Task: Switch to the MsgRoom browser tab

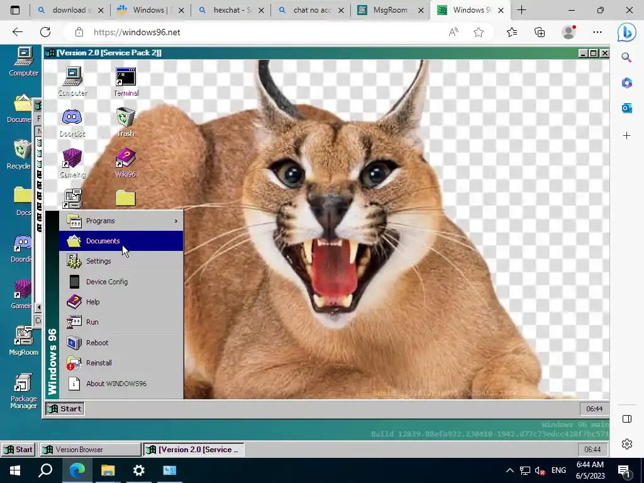Action: [x=390, y=10]
